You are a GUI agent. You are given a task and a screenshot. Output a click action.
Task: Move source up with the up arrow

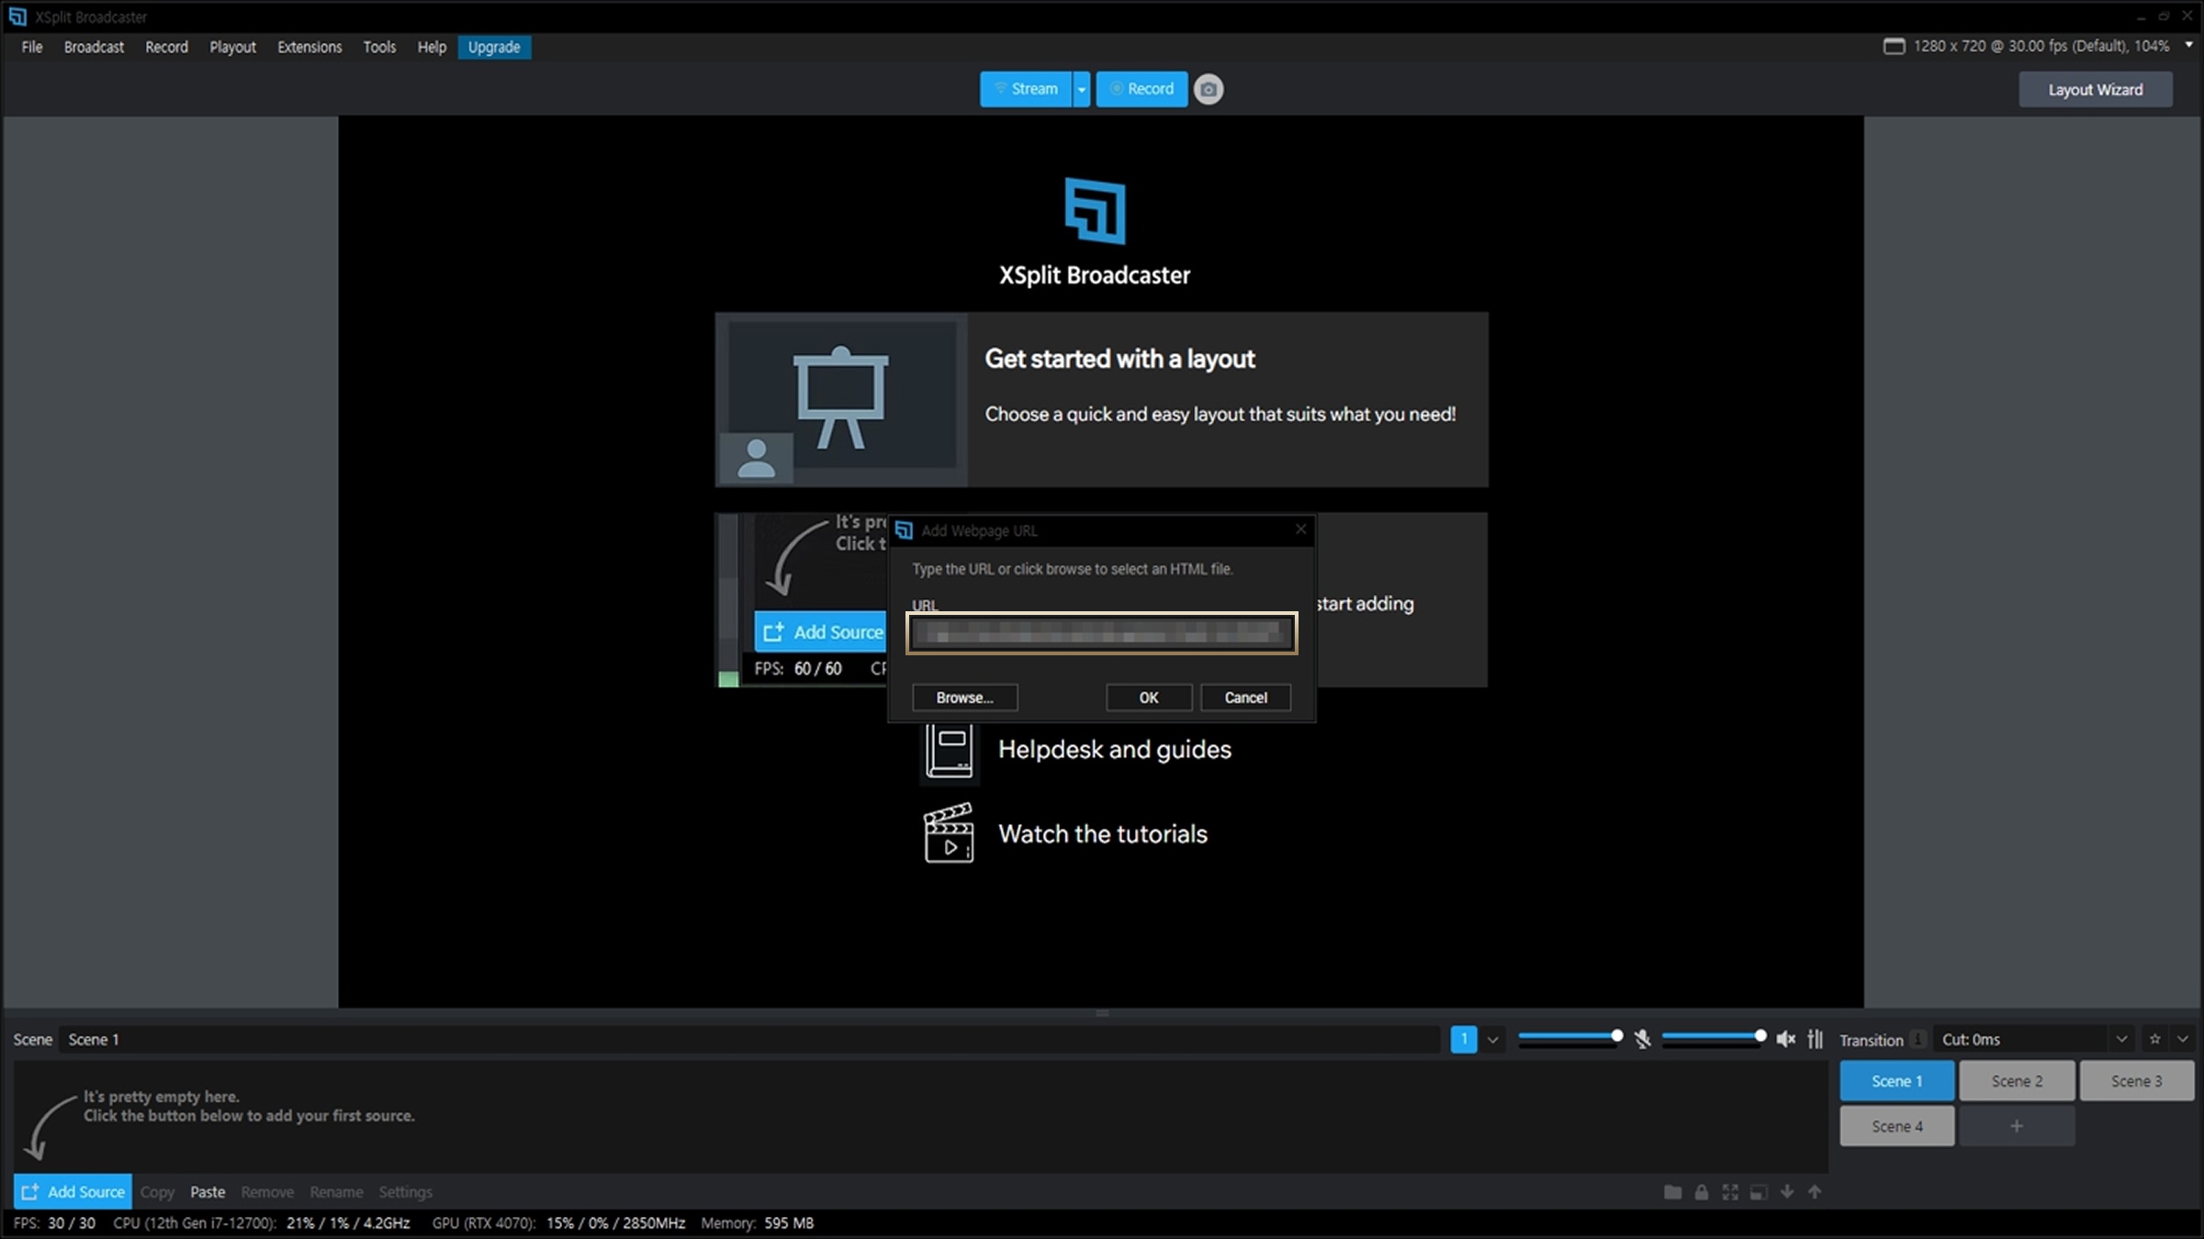click(x=1815, y=1192)
